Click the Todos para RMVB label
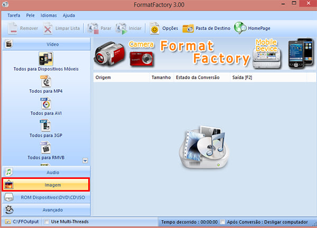The height and width of the screenshot is (228, 317). pyautogui.click(x=46, y=157)
